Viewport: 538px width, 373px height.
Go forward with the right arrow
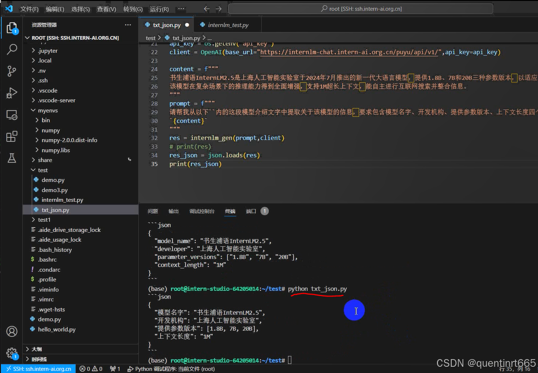[219, 9]
